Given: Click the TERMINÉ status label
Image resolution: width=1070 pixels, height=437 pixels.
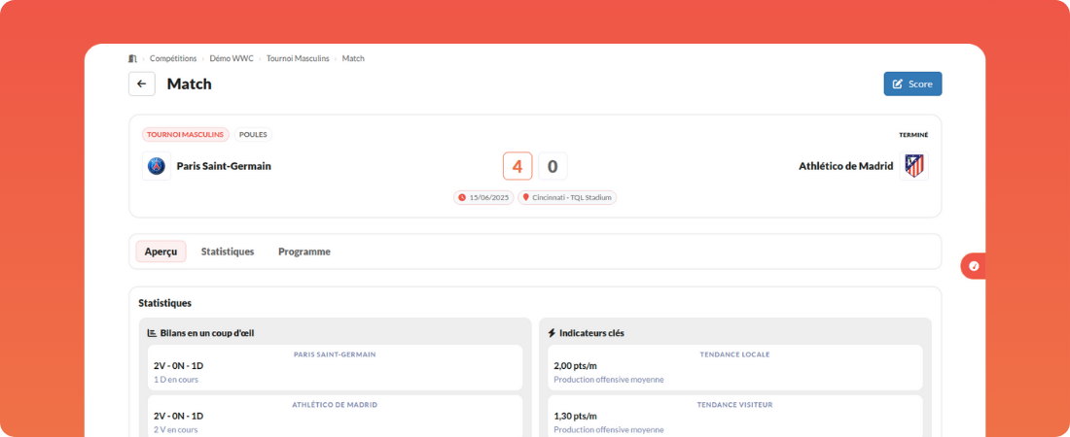Looking at the screenshot, I should (913, 135).
